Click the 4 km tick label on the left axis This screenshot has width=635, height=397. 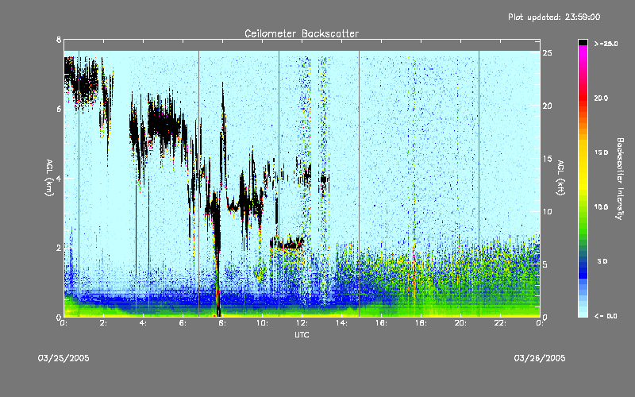coord(59,178)
